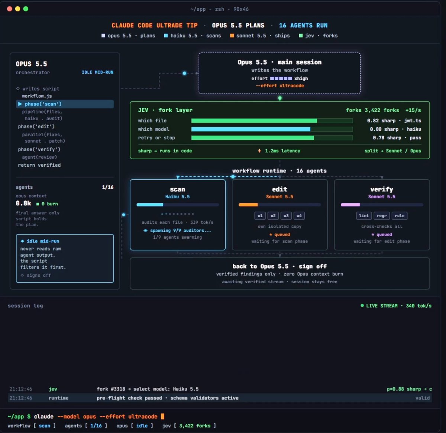
Task: Select the rule check chip
Action: (x=400, y=216)
